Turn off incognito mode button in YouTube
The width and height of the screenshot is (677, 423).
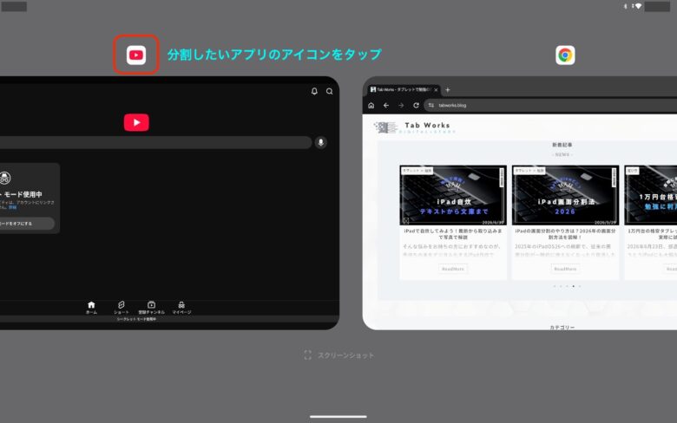point(27,224)
